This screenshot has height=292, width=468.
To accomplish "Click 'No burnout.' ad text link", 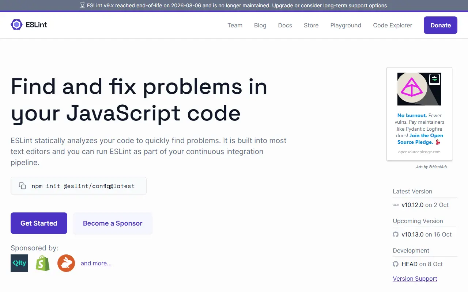I will [412, 115].
